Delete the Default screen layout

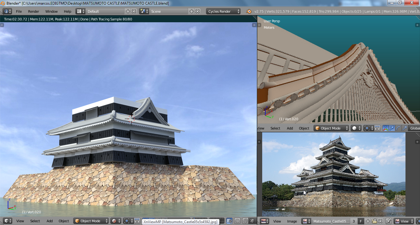[134, 11]
